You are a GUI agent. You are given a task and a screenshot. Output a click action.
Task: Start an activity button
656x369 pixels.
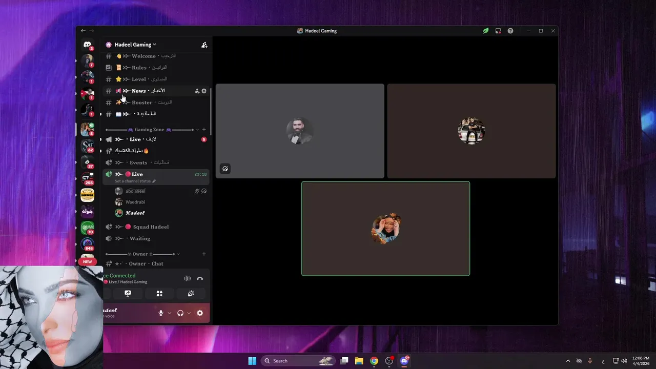coord(159,293)
